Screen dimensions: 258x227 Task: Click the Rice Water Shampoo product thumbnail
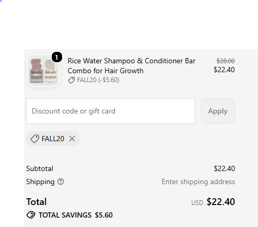tap(43, 71)
